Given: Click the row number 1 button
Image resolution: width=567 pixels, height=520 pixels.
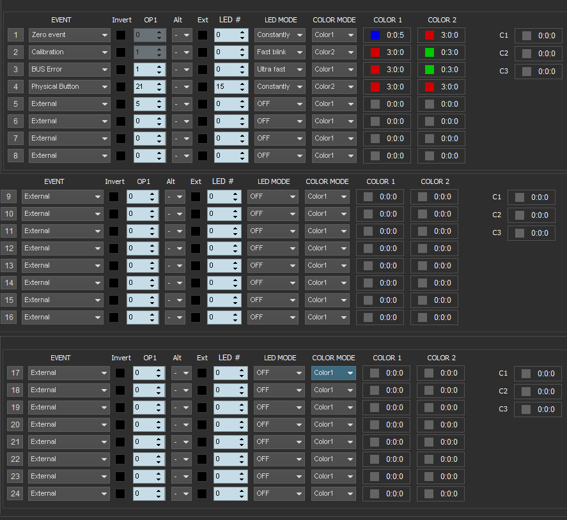Looking at the screenshot, I should click(15, 35).
